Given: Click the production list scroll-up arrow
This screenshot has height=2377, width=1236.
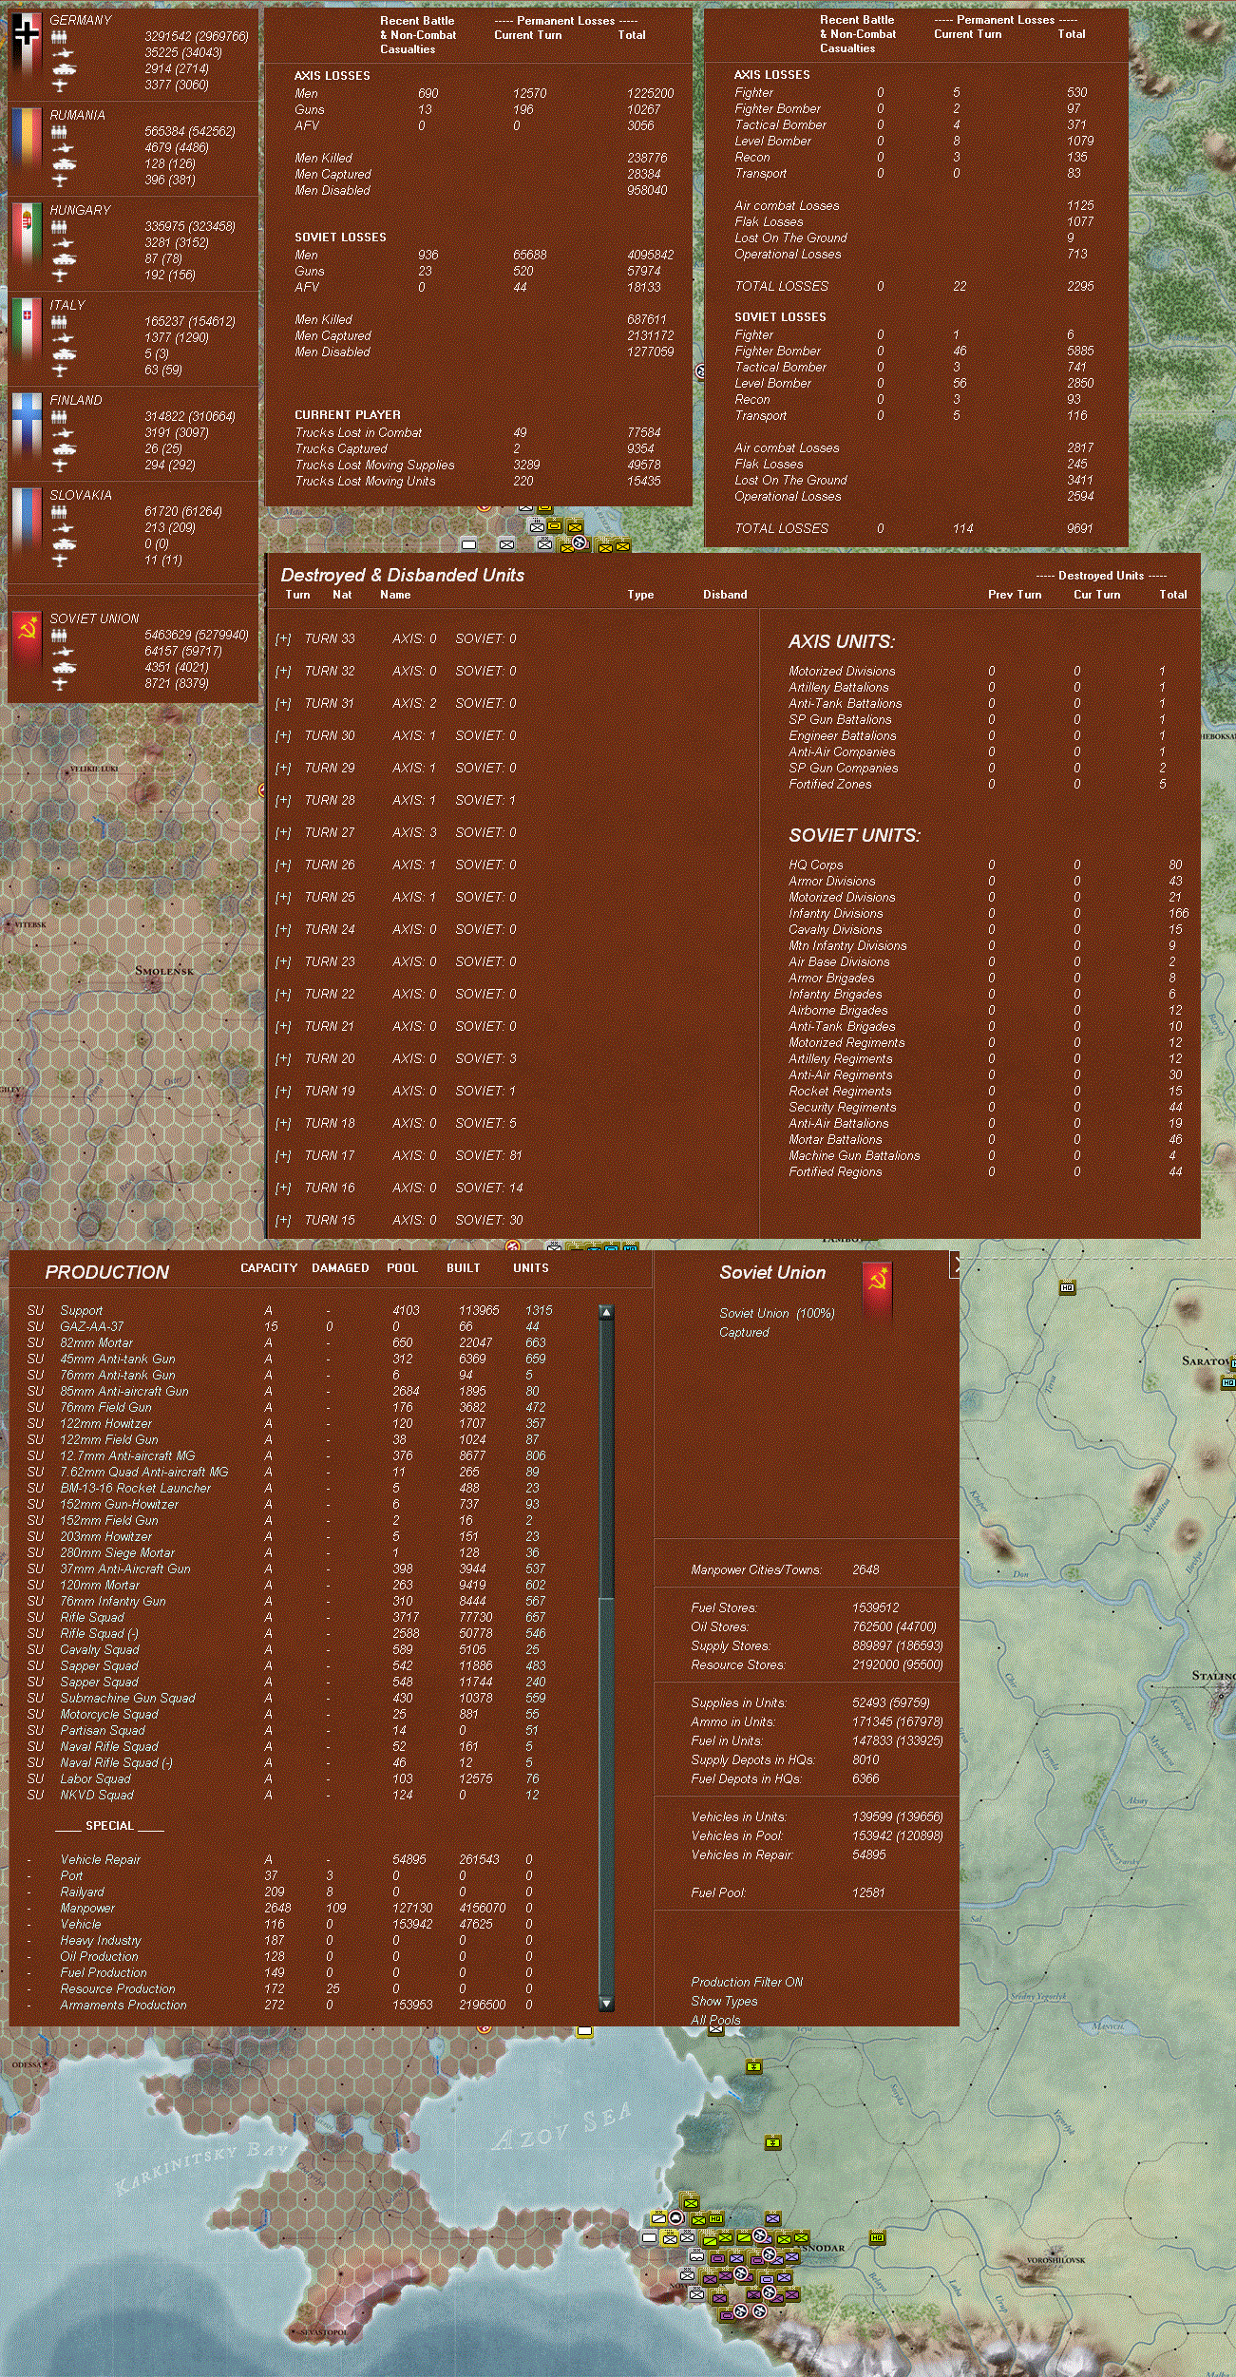Looking at the screenshot, I should [606, 1312].
